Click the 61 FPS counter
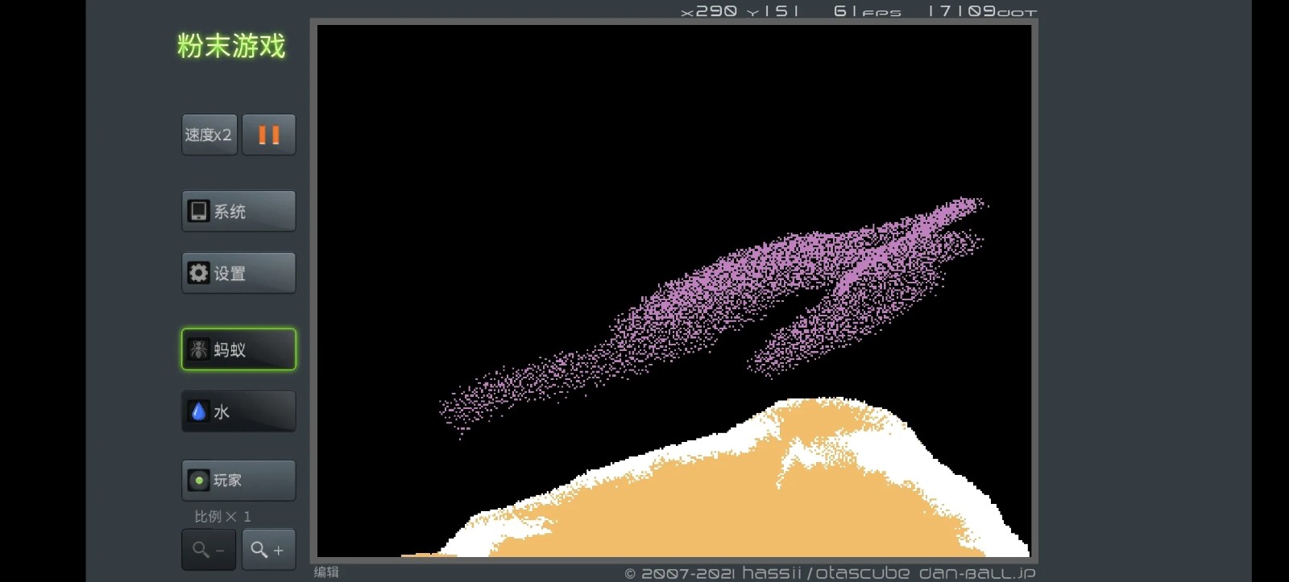This screenshot has height=582, width=1289. coord(867,11)
